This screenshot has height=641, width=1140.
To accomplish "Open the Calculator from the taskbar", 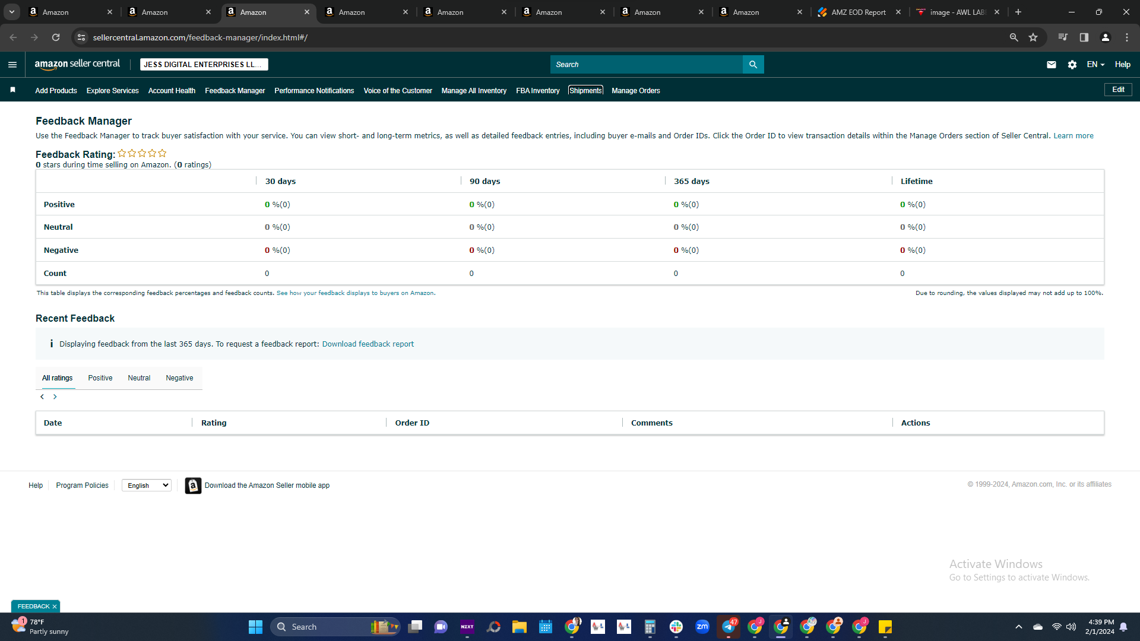I will pyautogui.click(x=650, y=627).
